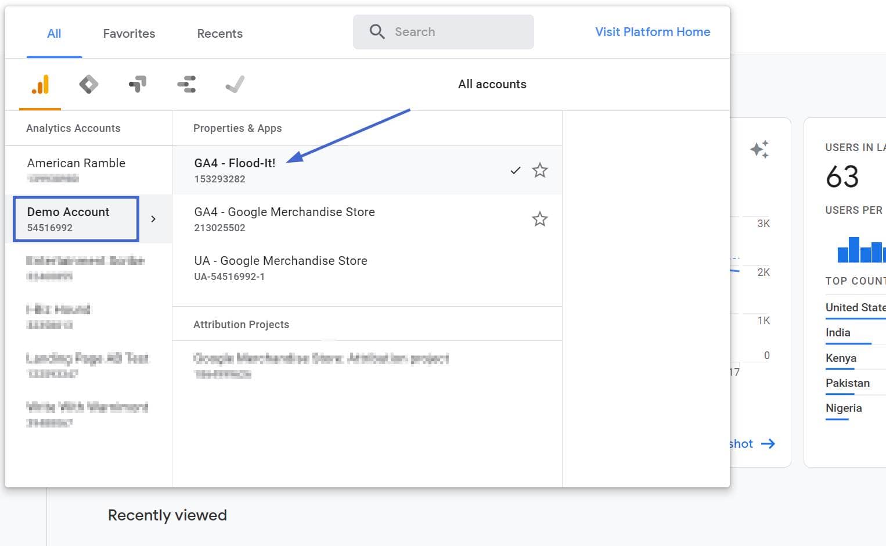Click the Pakistan country row

click(855, 383)
